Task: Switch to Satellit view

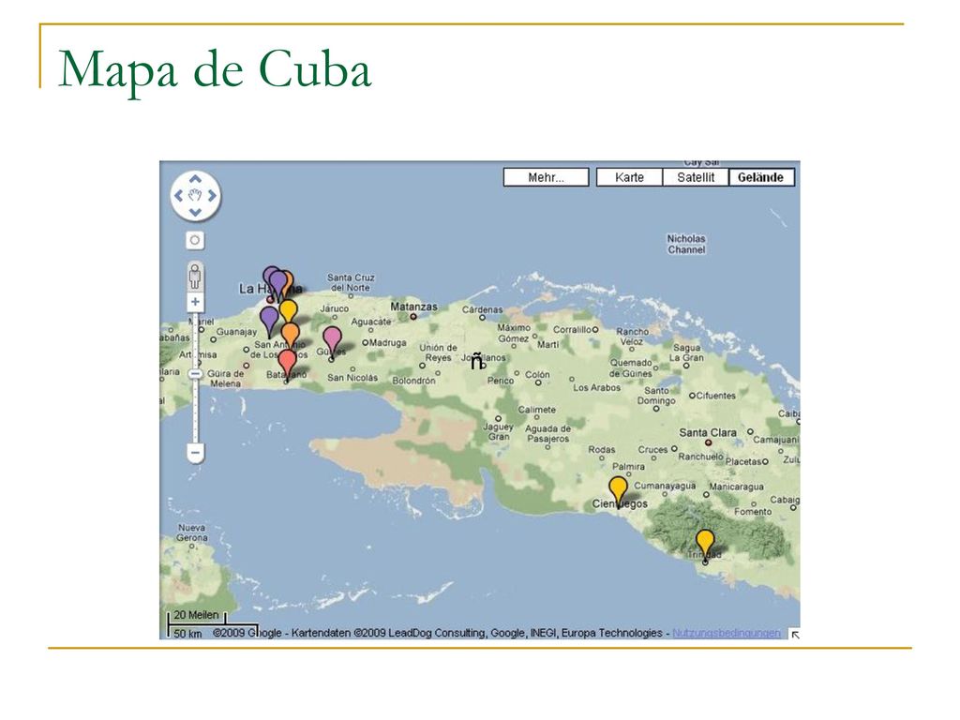Action: (x=696, y=177)
